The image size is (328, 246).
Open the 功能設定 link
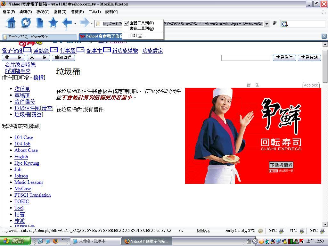click(x=152, y=51)
